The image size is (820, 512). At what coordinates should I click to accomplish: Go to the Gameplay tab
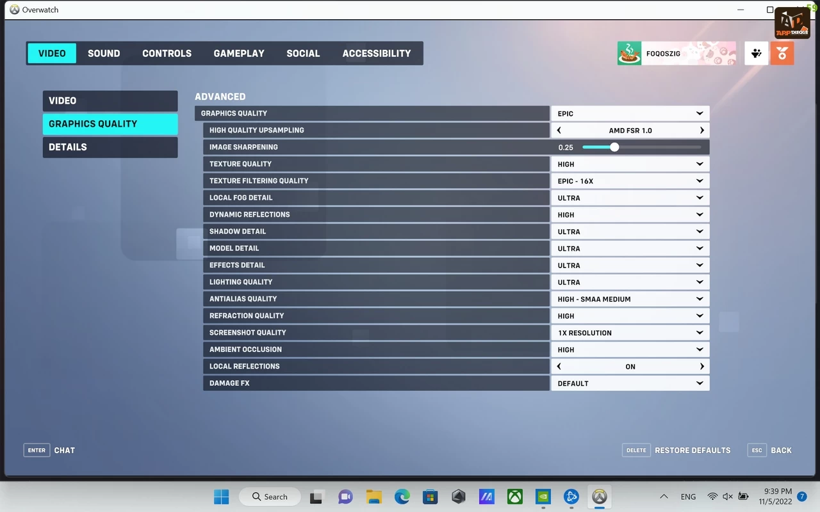pos(239,53)
